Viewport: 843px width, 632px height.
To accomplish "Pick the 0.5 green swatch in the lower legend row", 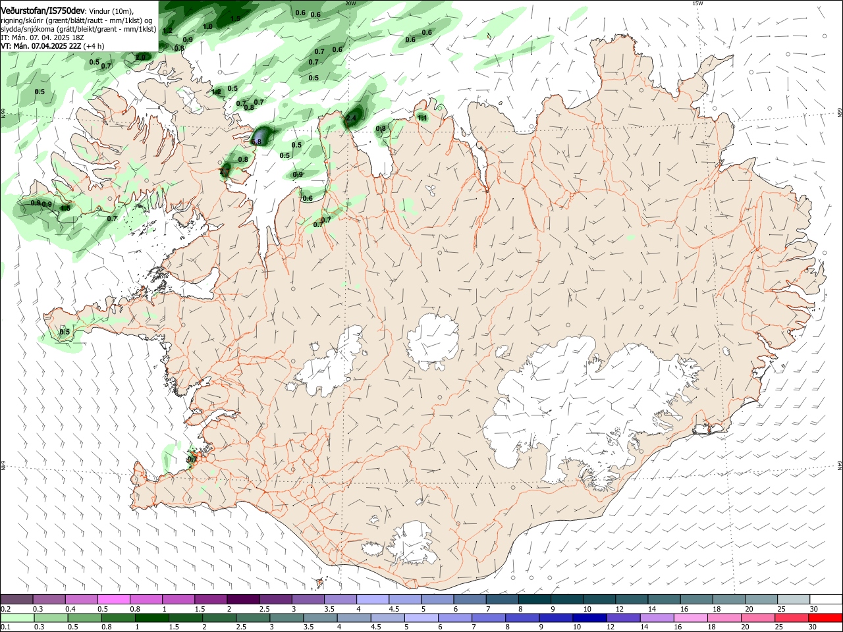I will click(85, 618).
